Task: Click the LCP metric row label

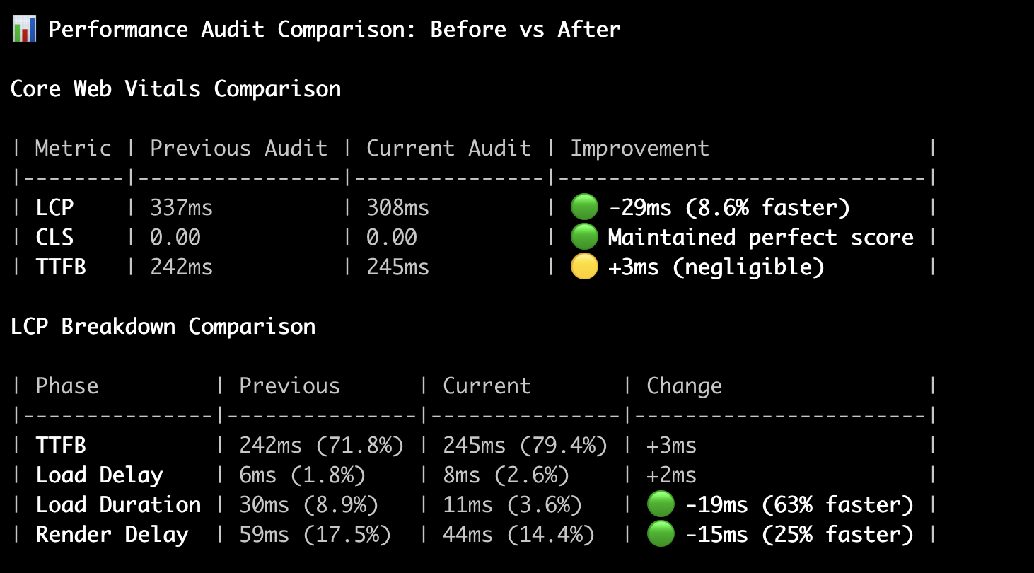Action: pos(54,208)
